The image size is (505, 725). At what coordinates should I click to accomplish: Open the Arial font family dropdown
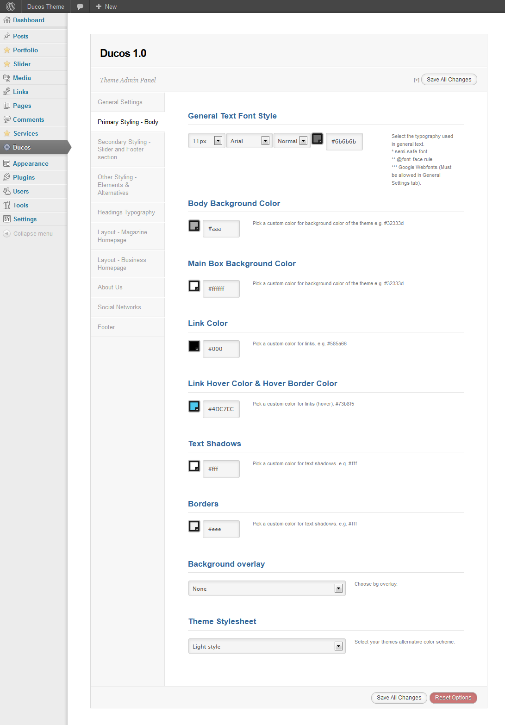pos(249,141)
